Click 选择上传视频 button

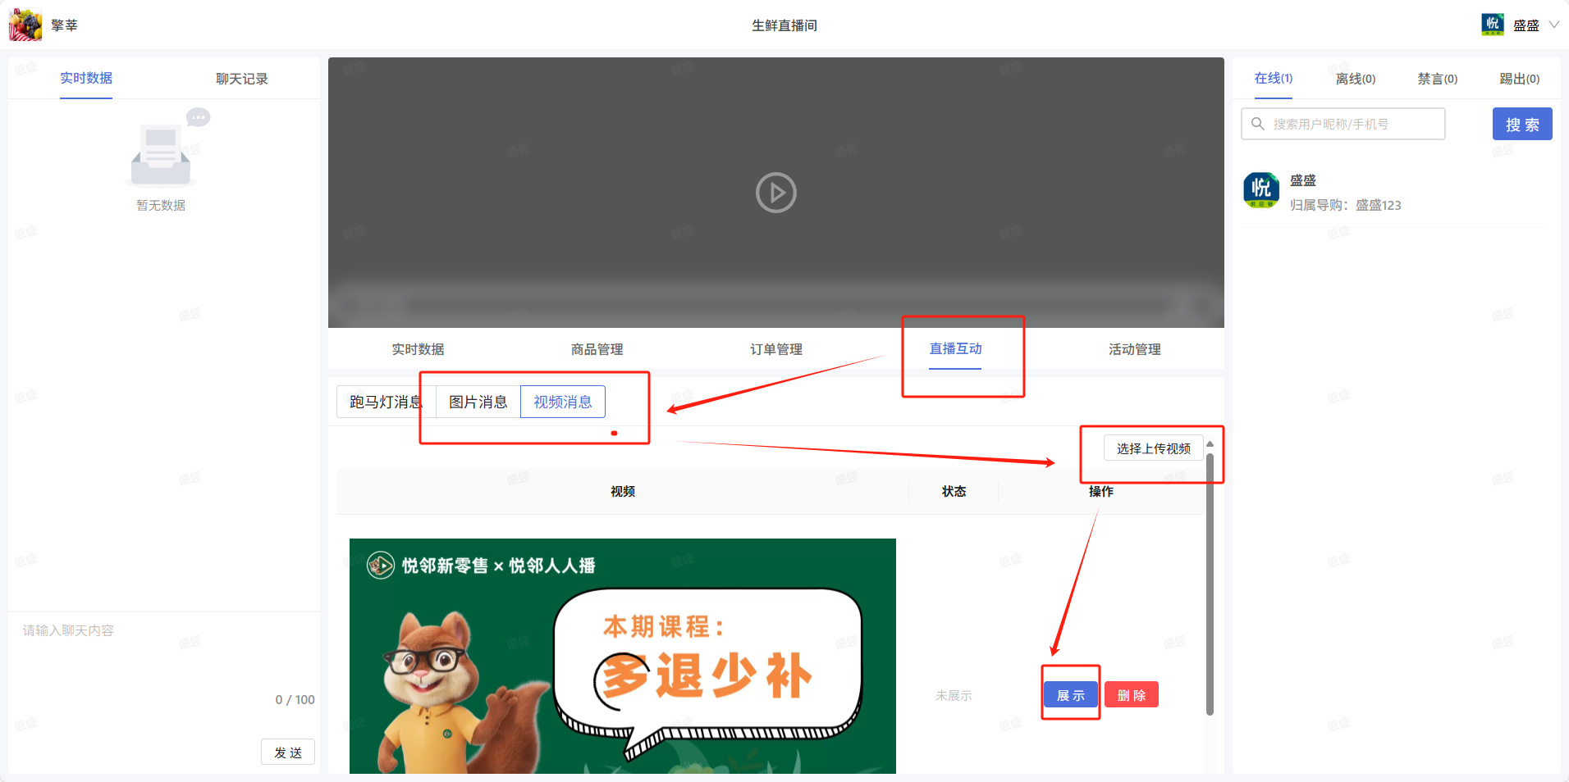pyautogui.click(x=1153, y=448)
